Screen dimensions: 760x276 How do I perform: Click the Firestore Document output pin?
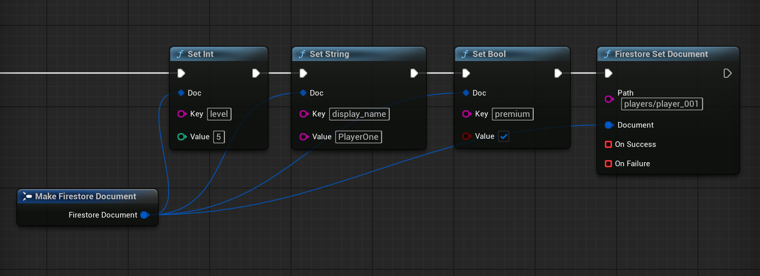click(144, 215)
